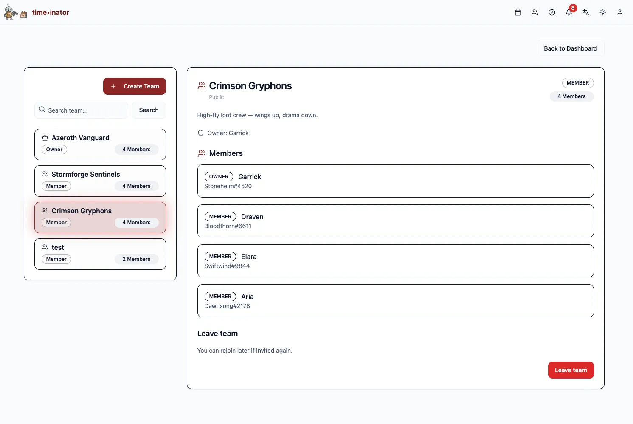Click the Search button

(x=149, y=110)
